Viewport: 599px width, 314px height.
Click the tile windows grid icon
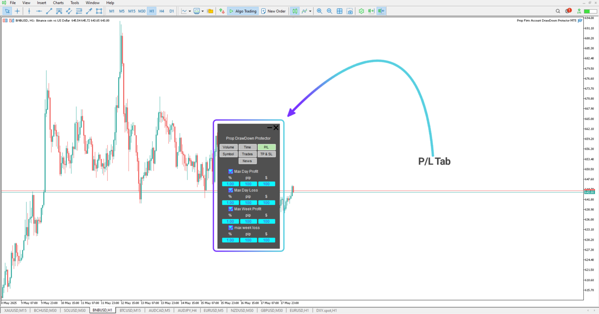point(340,11)
